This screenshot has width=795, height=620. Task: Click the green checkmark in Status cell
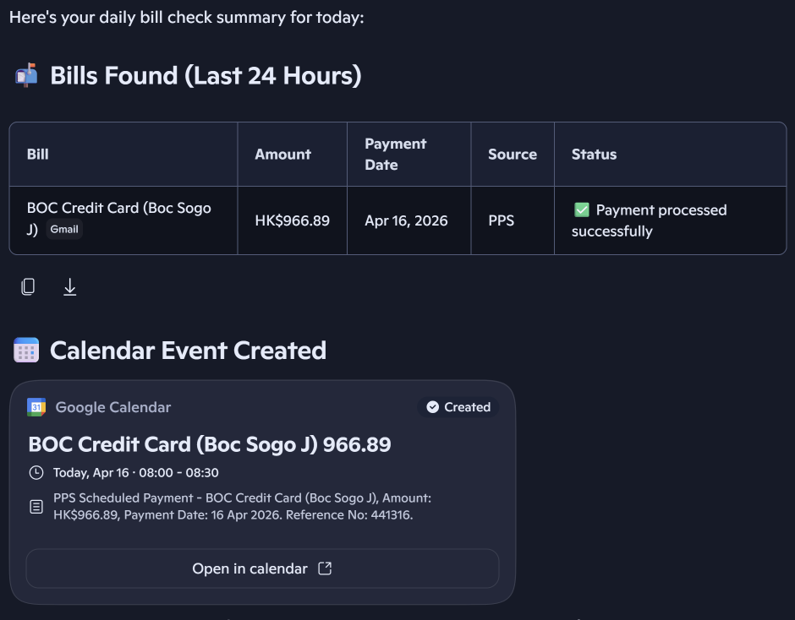coord(581,210)
